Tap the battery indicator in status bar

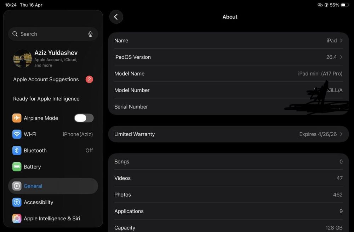click(x=345, y=5)
